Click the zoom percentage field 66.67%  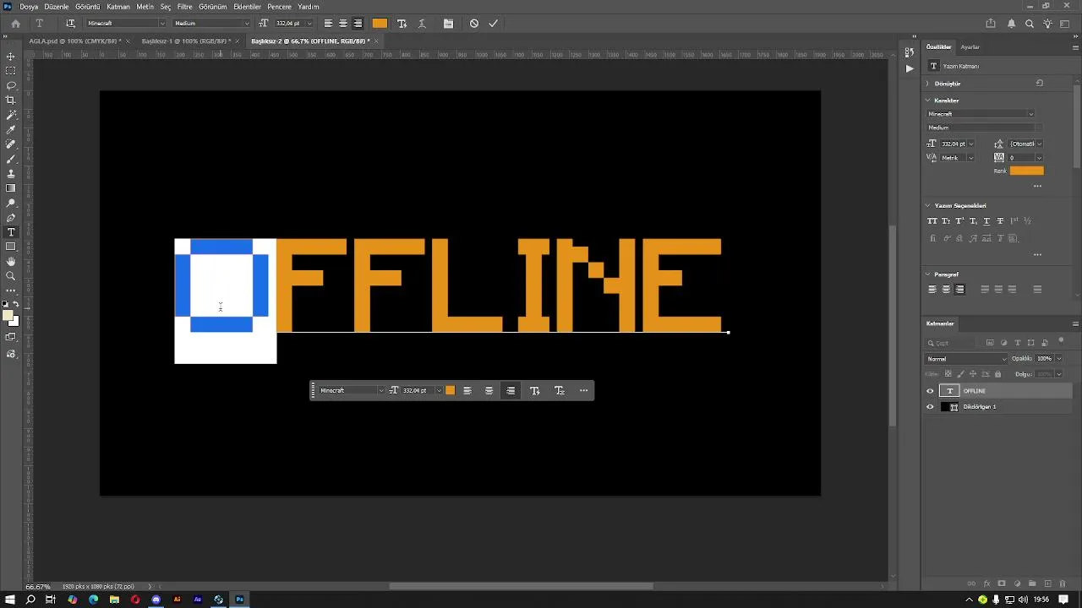[38, 587]
